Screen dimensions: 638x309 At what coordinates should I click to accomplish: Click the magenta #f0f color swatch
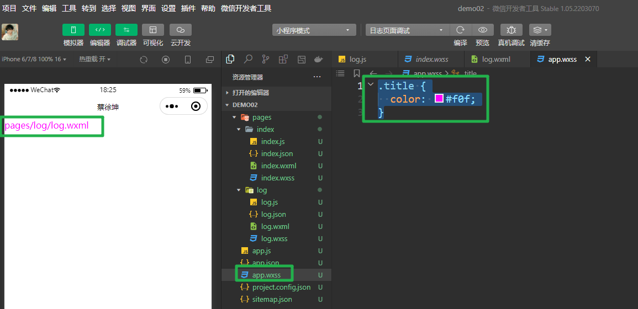(439, 98)
